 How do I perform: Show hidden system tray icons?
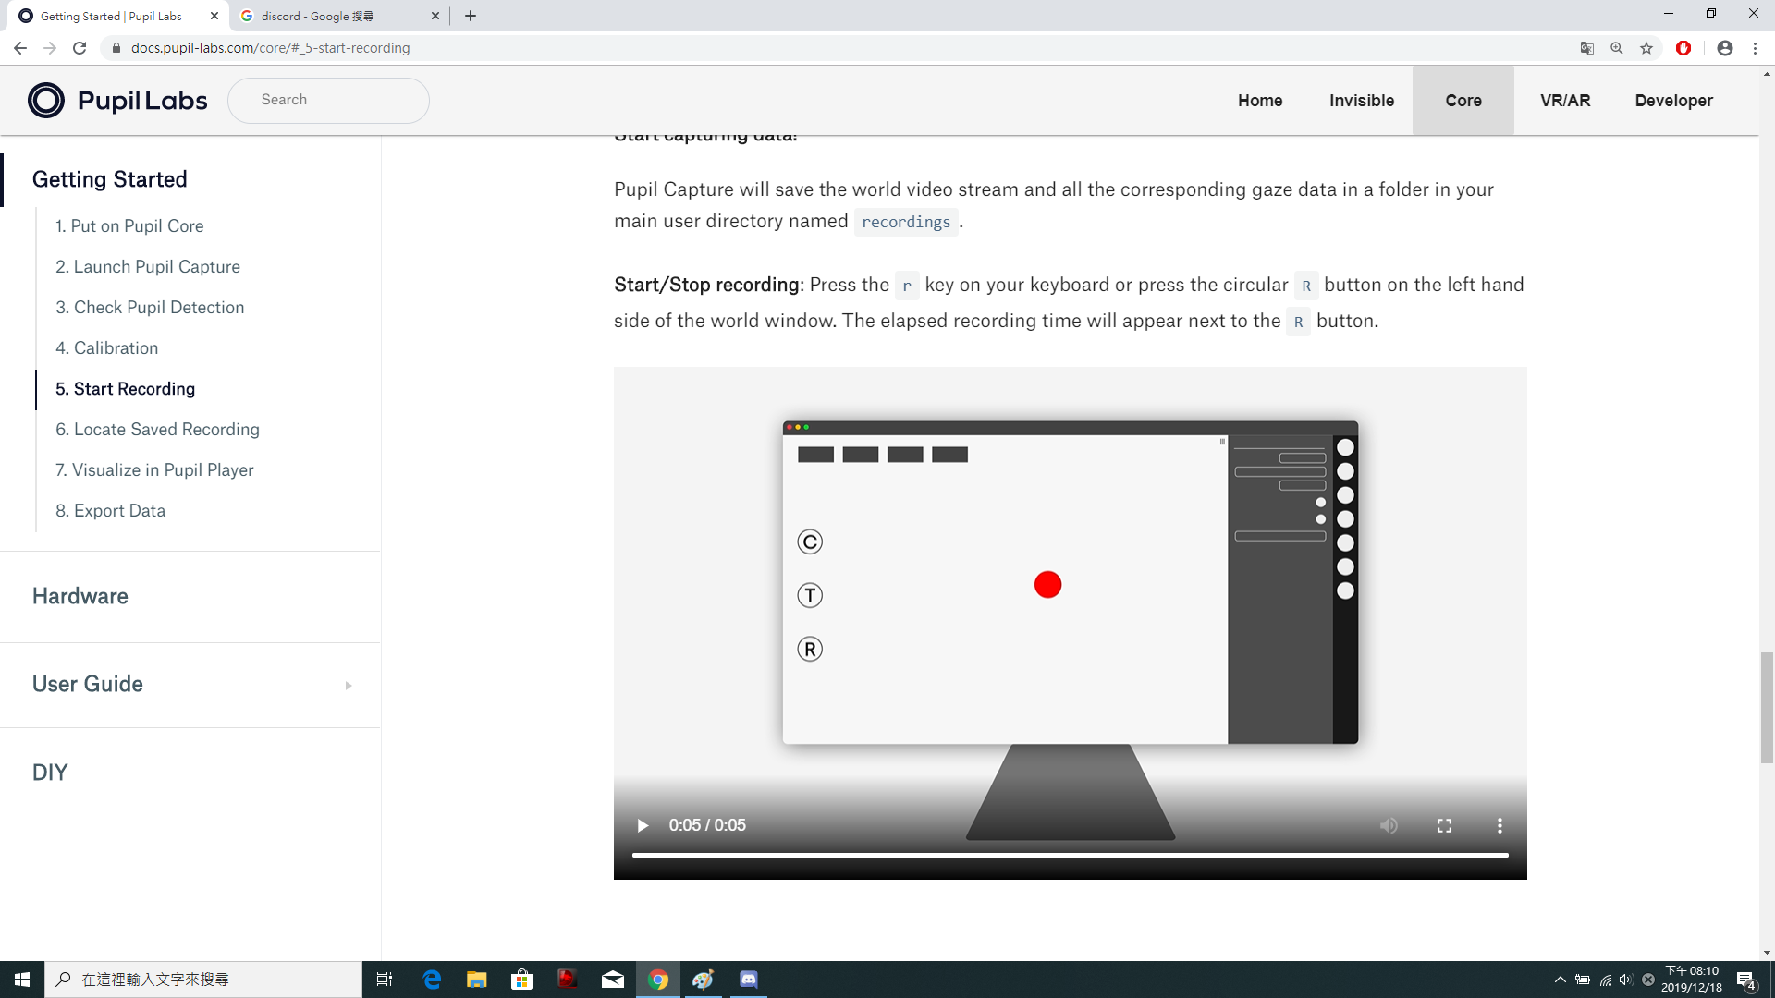(1561, 980)
